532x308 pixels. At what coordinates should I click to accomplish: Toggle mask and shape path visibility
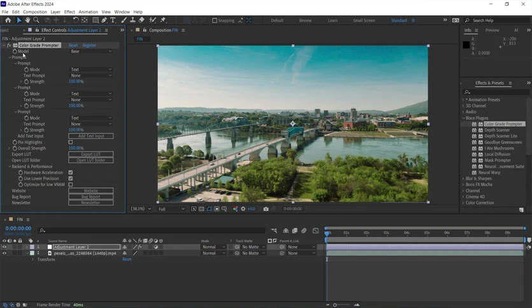click(209, 209)
